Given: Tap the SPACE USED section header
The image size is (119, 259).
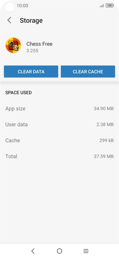Looking at the screenshot, I should (18, 92).
